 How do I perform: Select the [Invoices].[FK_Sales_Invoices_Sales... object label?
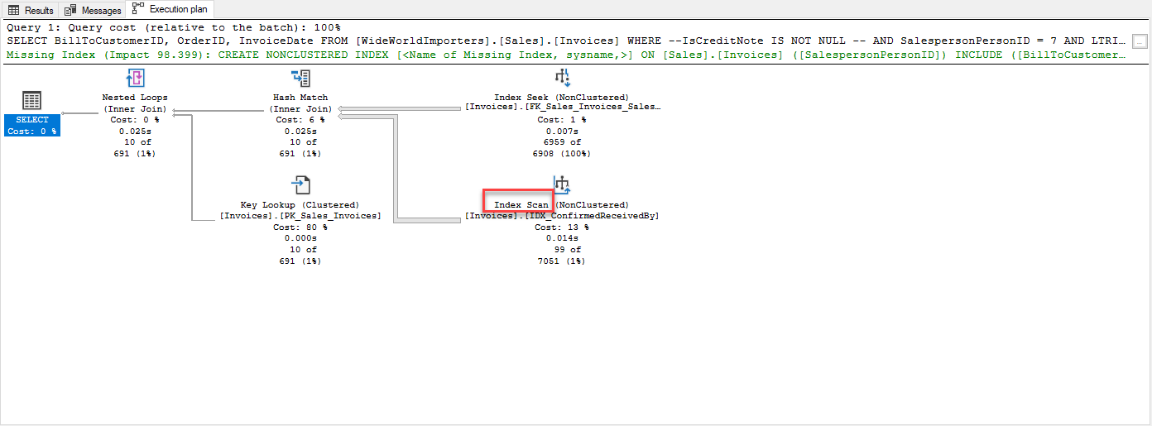click(562, 108)
